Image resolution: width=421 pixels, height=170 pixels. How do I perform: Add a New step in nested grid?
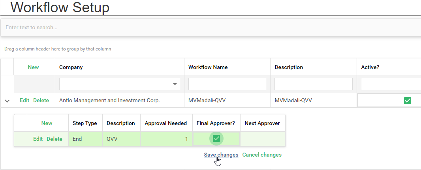pos(47,123)
